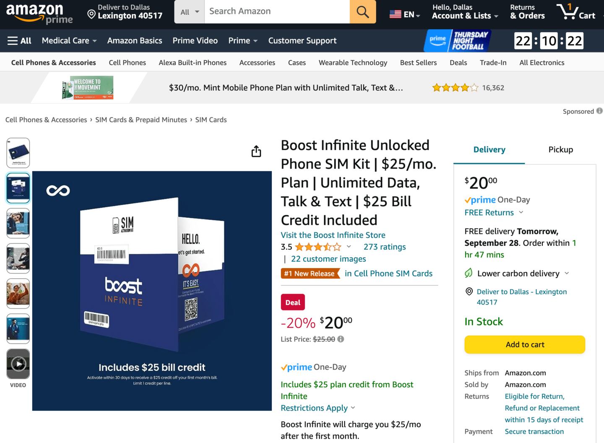Switch to the Pickup tab
This screenshot has height=443, width=604.
560,149
